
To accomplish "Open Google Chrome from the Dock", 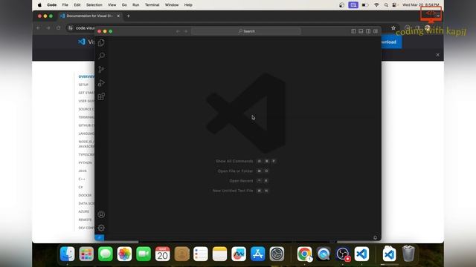I will [x=304, y=254].
